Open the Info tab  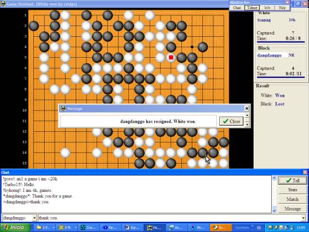pos(267,8)
